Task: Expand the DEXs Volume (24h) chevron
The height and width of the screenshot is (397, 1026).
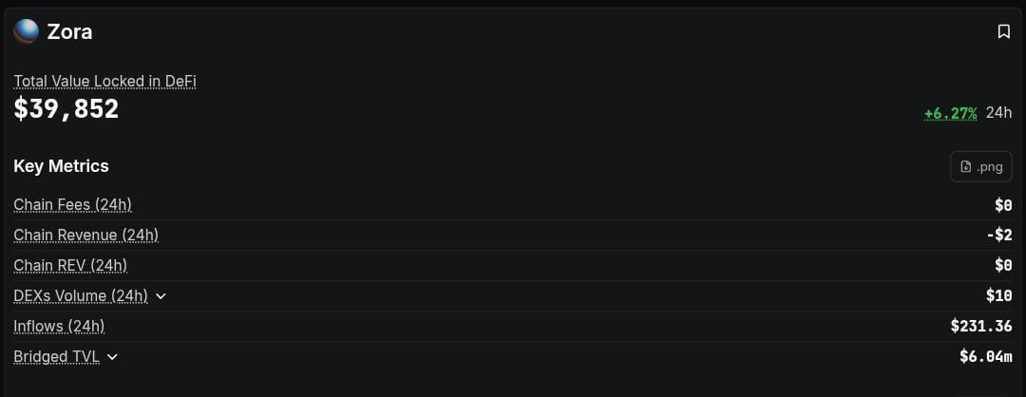Action: tap(161, 296)
